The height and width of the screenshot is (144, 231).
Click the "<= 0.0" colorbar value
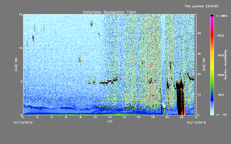coord(222,115)
